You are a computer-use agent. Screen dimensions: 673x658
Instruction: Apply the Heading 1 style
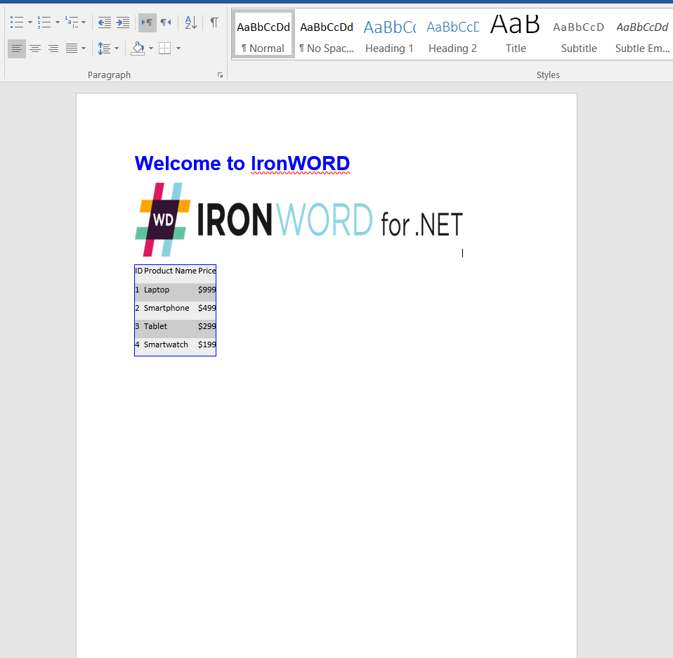tap(389, 35)
